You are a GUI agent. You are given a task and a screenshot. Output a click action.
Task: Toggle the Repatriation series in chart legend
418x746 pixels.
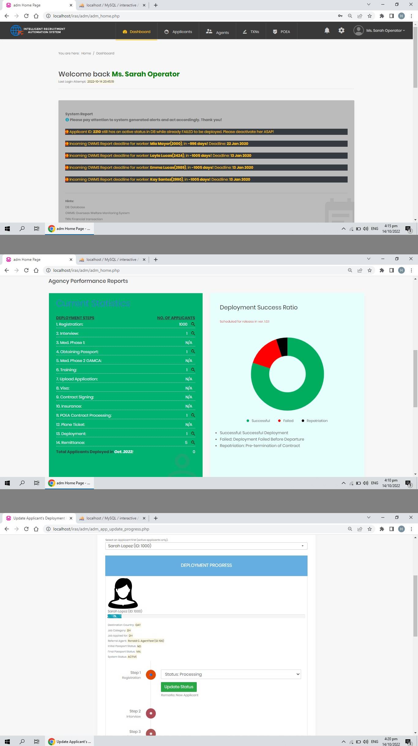point(314,421)
